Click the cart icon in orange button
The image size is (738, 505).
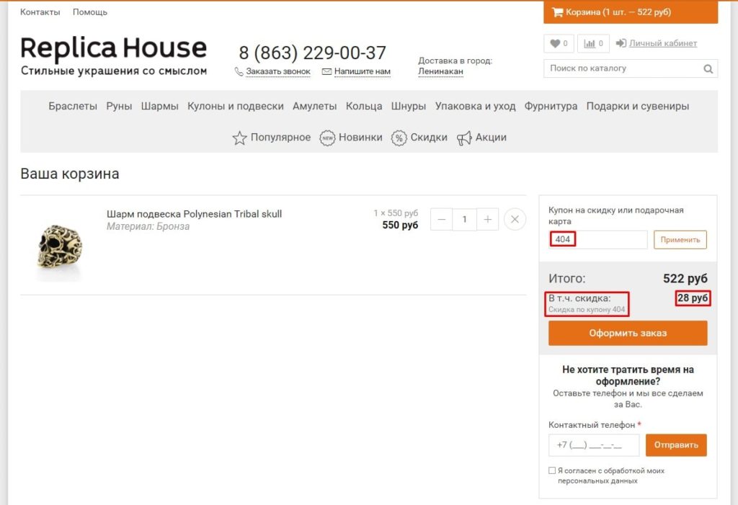[x=557, y=12]
